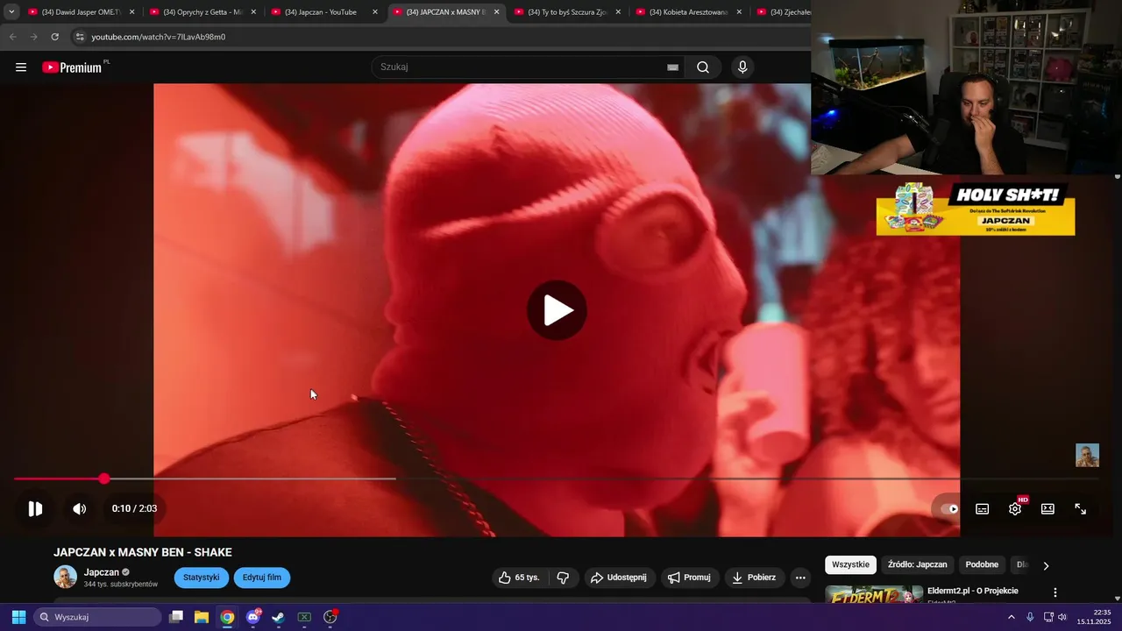Open Japczan channel avatar
The width and height of the screenshot is (1122, 631).
pos(66,577)
